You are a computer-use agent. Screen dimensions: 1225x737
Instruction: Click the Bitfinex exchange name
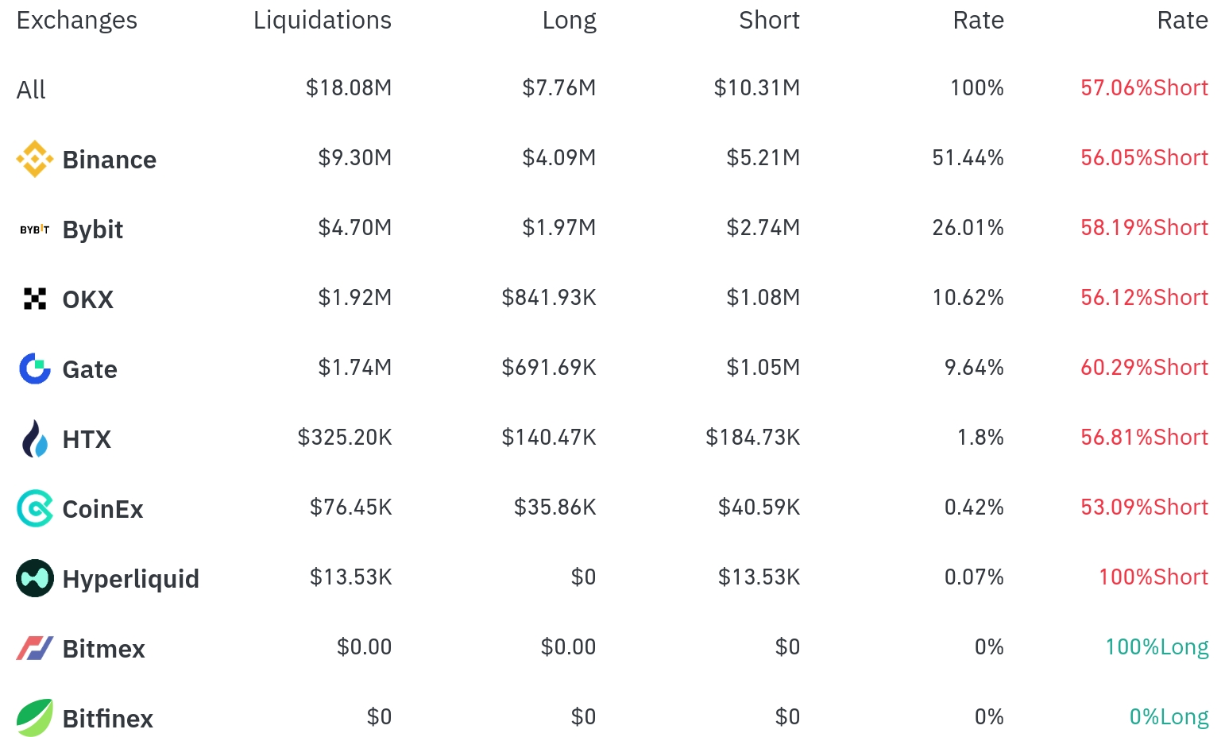108,719
